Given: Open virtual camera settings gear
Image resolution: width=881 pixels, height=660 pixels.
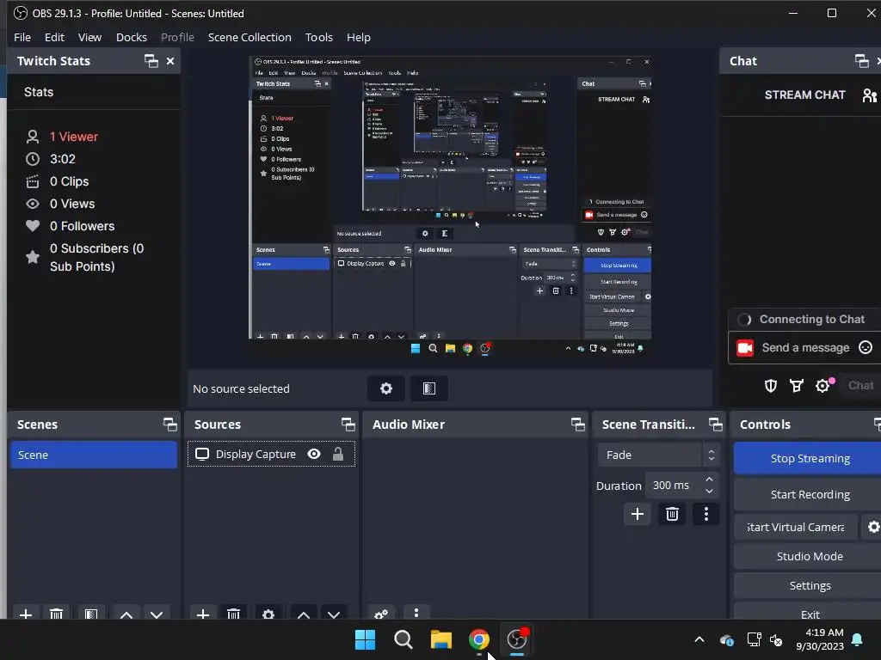Looking at the screenshot, I should tap(872, 527).
